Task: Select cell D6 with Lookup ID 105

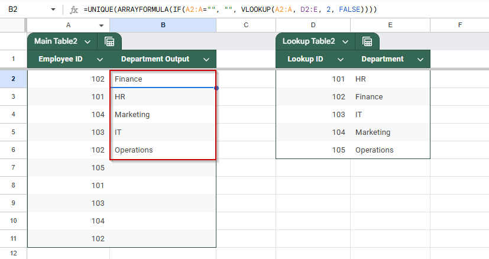Action: tap(313, 150)
